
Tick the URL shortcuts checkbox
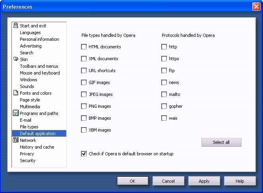pos(84,71)
